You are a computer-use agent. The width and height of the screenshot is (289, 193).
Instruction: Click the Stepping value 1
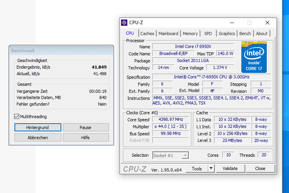(x=260, y=84)
